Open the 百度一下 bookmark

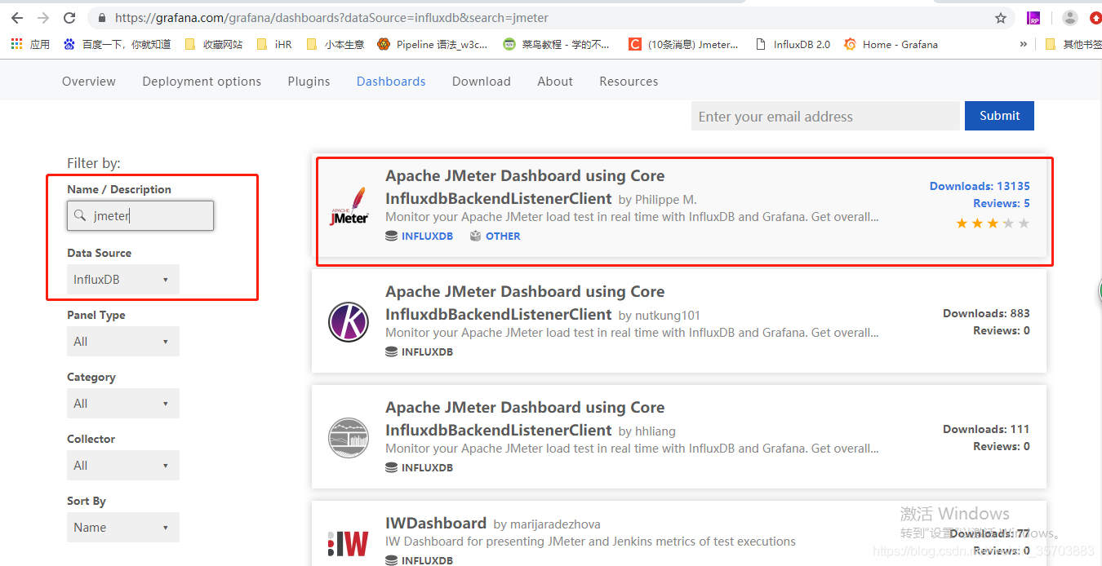(x=118, y=44)
